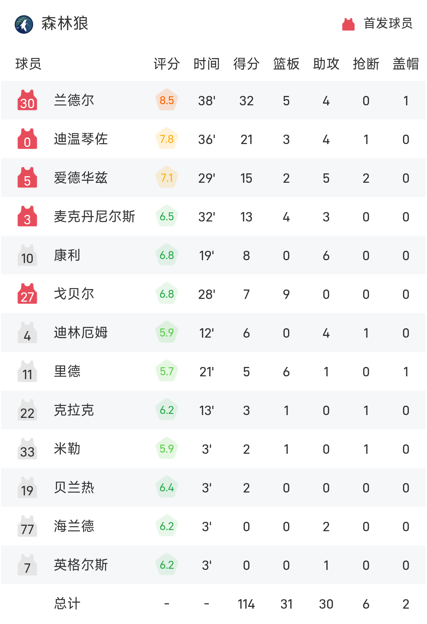The width and height of the screenshot is (427, 624).
Task: Select the 篮板 column header
Action: (286, 64)
